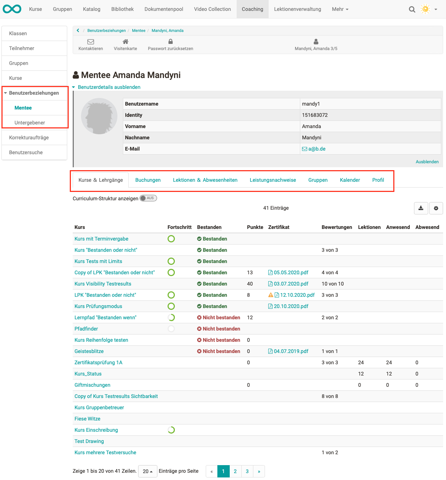Image resolution: width=446 pixels, height=480 pixels.
Task: Open the Visitenkarte home icon
Action: click(x=125, y=42)
